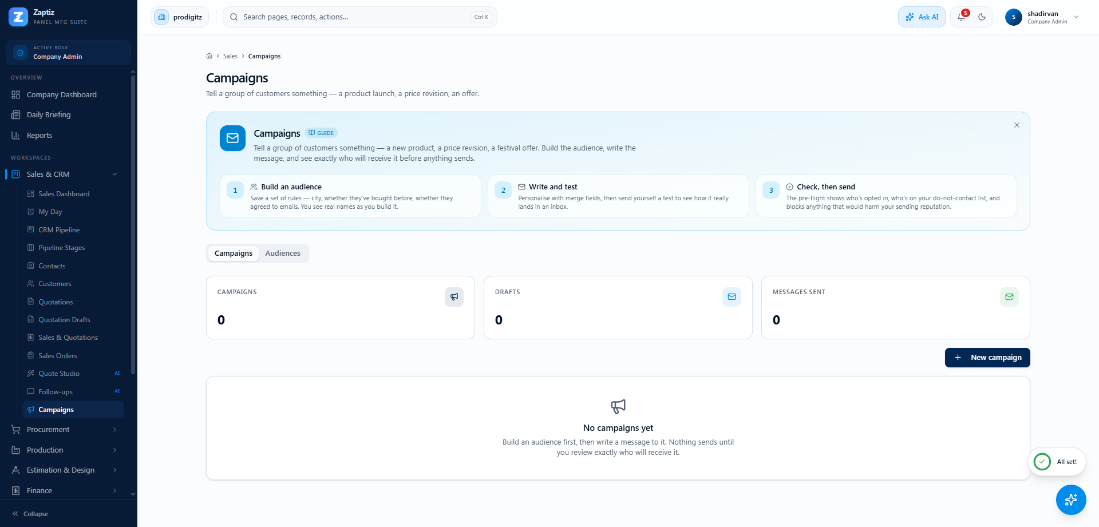
Task: Click the prodigitz company switcher
Action: [x=180, y=17]
